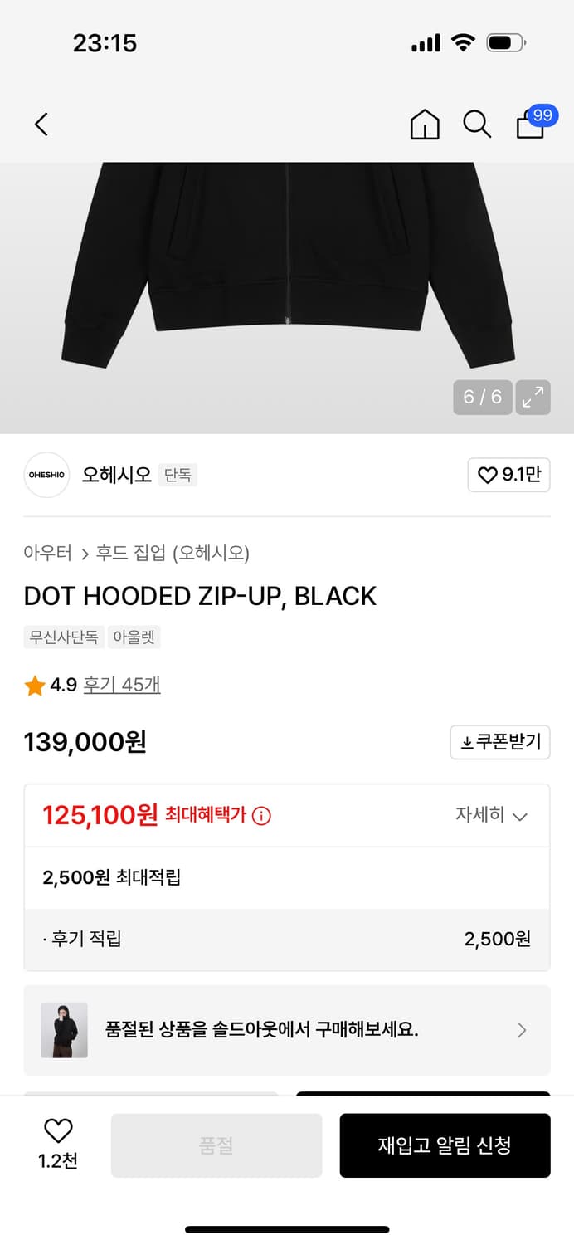Open the 후기 45개 reviews link
The width and height of the screenshot is (574, 1245).
[123, 686]
